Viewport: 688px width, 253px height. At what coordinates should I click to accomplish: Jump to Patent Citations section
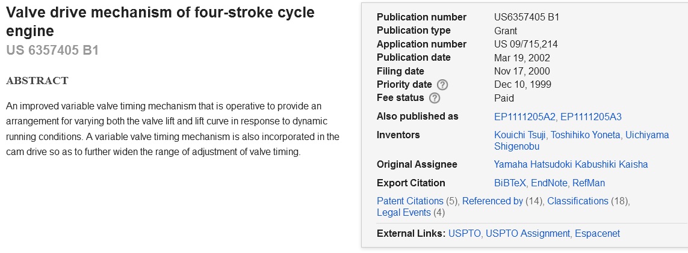(410, 201)
